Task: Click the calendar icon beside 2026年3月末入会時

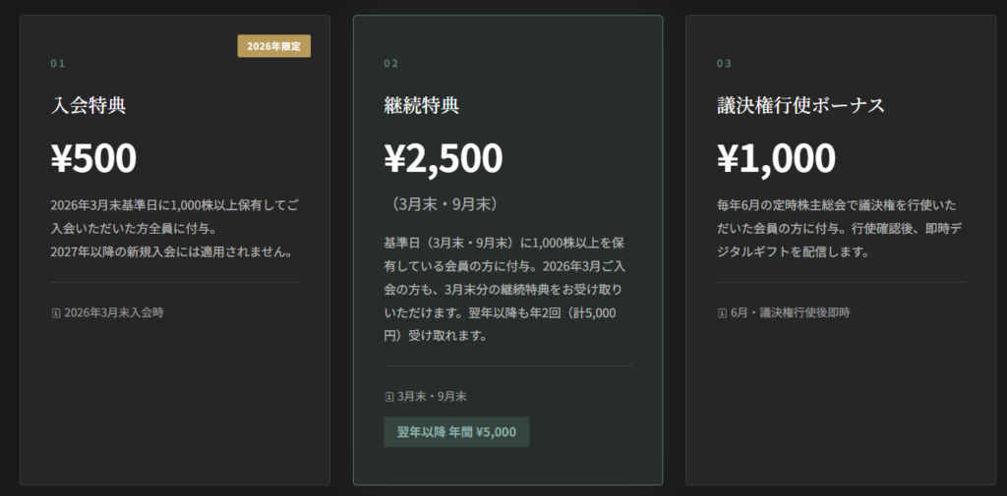Action: pyautogui.click(x=55, y=313)
